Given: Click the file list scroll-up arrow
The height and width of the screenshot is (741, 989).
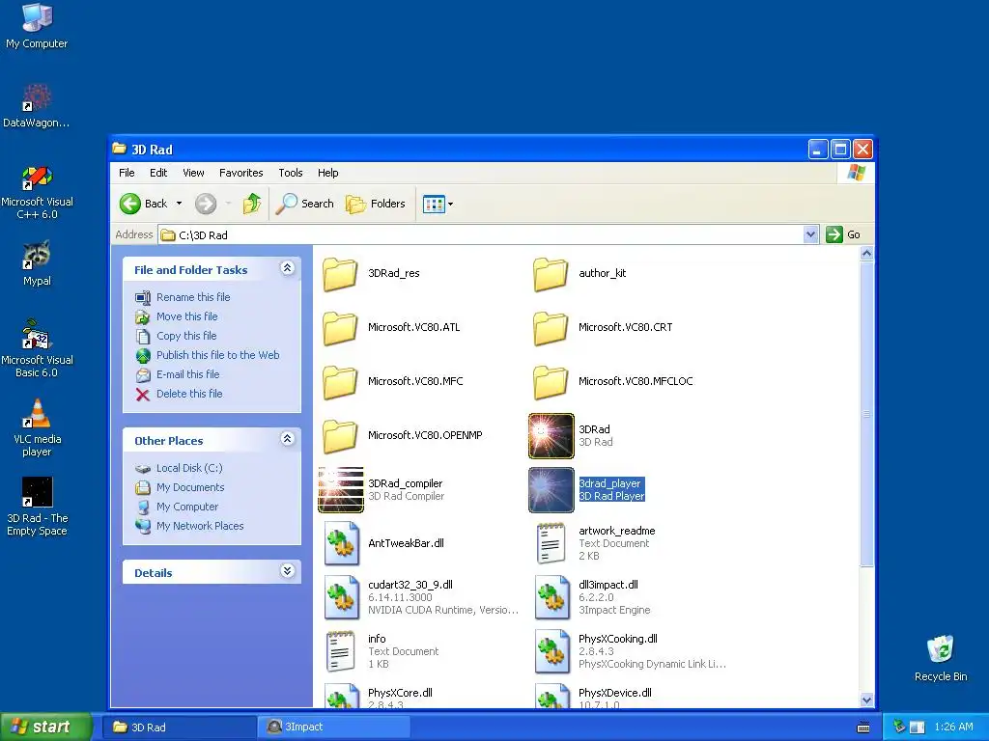Looking at the screenshot, I should 866,254.
